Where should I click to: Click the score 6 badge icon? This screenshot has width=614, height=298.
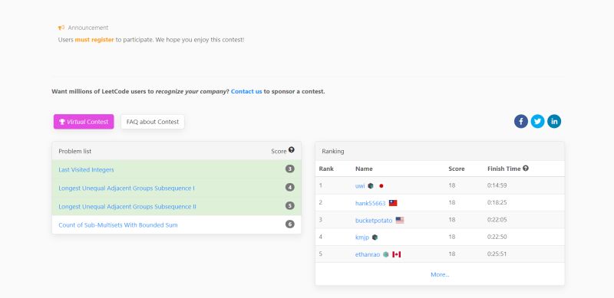click(290, 224)
